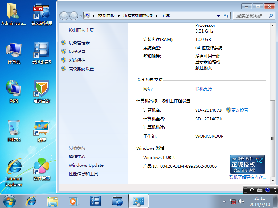The image size is (278, 208).
Task: Open Windows Explorer from the taskbar
Action: [x=52, y=201]
